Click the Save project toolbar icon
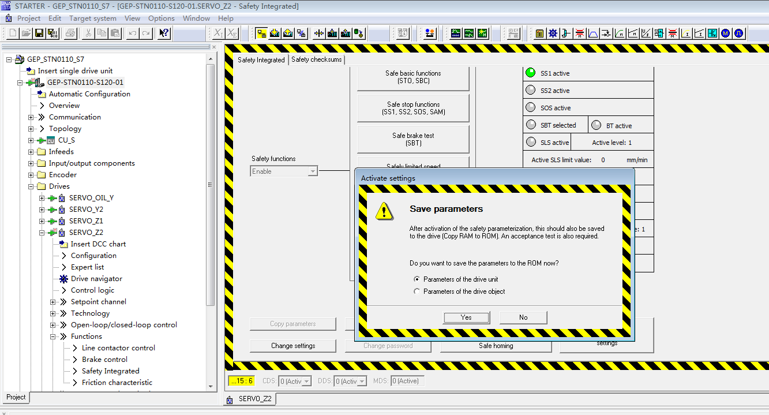Viewport: 769px width, 415px height. point(39,33)
